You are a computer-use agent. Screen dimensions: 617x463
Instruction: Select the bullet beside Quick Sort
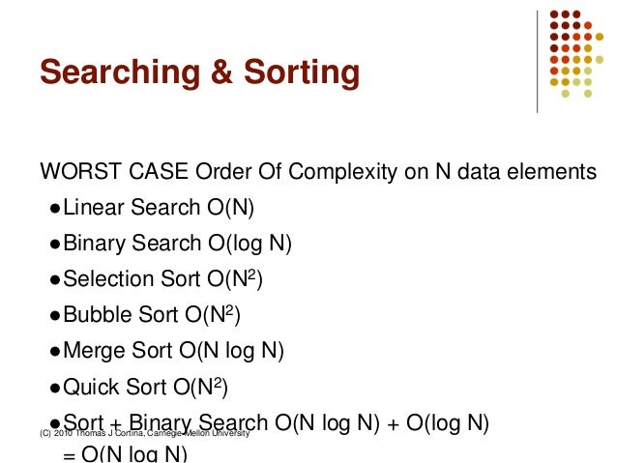pyautogui.click(x=55, y=388)
